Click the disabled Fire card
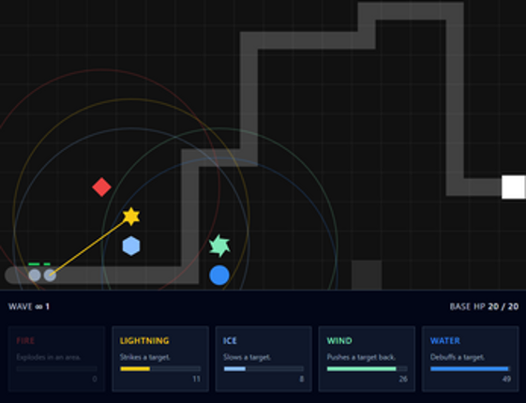Screen dimensions: 526x403 point(56,359)
